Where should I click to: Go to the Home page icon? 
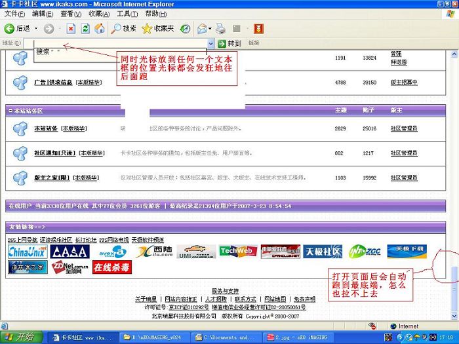(x=100, y=29)
